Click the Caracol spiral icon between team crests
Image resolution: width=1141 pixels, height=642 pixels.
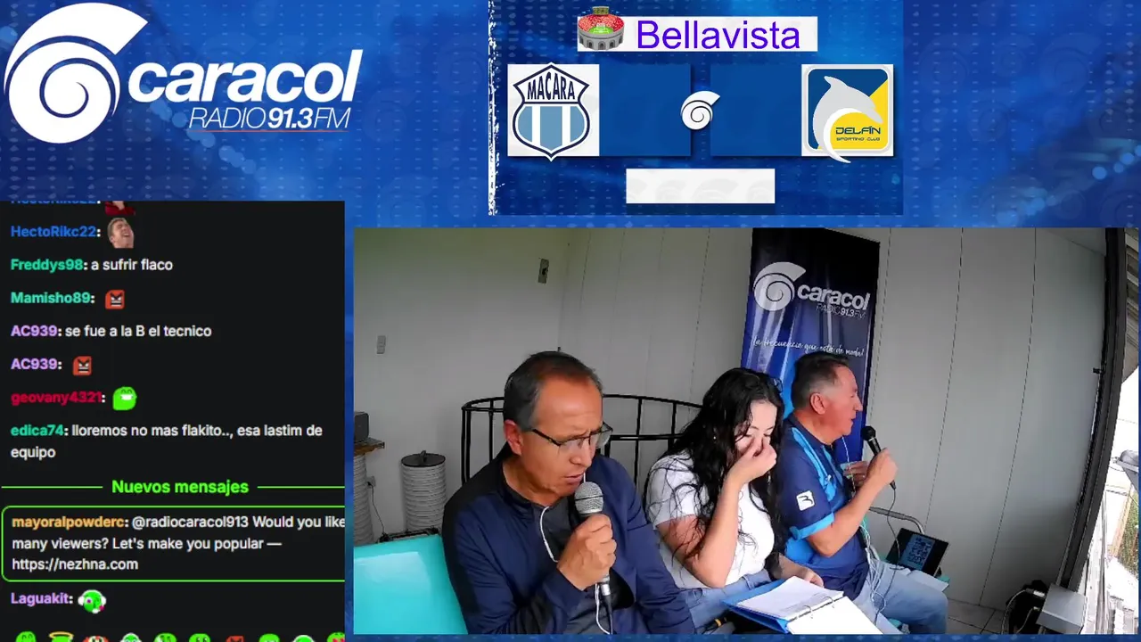tap(700, 111)
